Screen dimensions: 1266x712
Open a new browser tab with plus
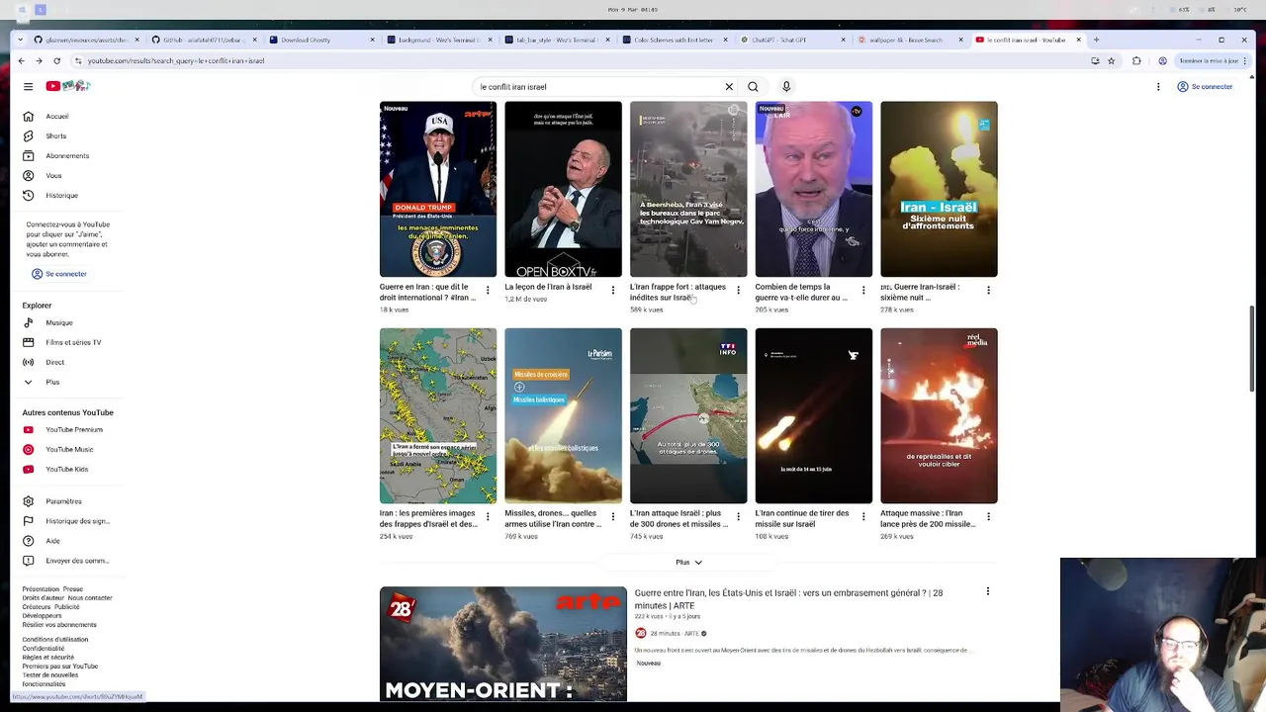point(1095,40)
